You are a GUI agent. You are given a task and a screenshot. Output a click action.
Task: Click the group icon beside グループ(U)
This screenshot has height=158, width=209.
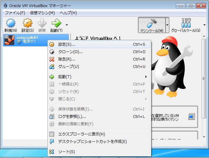[52, 67]
